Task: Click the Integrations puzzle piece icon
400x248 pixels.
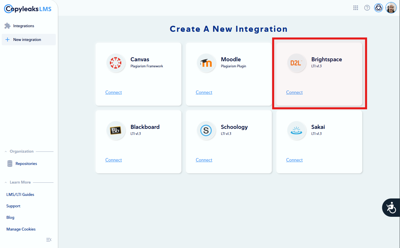Action: (7, 26)
